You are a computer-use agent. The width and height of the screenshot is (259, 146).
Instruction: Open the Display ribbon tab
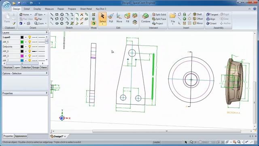coord(37,9)
